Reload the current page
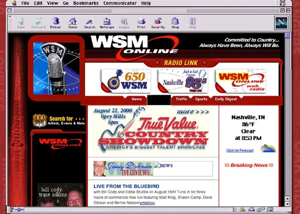Image resolution: width=300 pixels, height=214 pixels. (55, 23)
